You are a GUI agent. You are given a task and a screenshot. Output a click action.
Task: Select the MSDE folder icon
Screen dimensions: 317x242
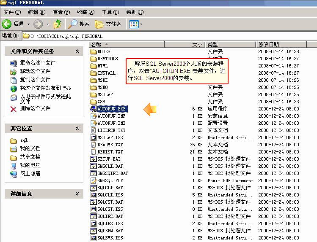pyautogui.click(x=94, y=81)
